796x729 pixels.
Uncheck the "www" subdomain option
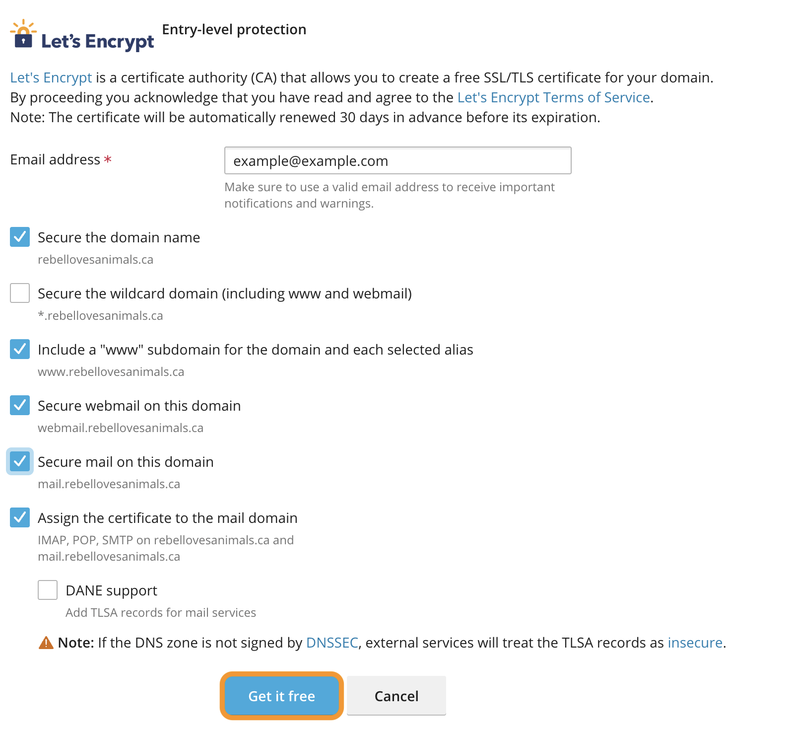20,350
